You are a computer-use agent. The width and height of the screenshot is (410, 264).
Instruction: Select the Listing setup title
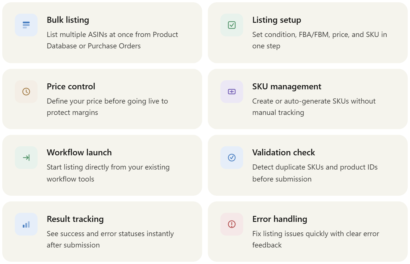tap(276, 20)
